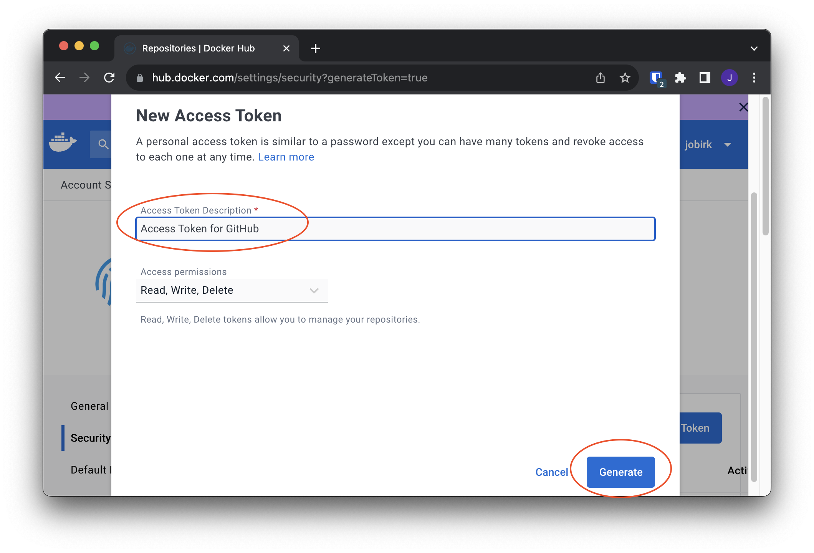Select the Security settings tab
The height and width of the screenshot is (553, 814).
91,438
